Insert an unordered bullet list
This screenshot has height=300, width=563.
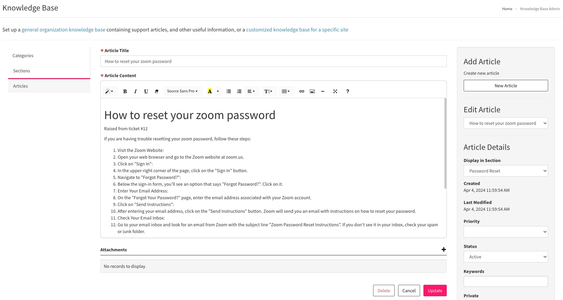point(229,91)
